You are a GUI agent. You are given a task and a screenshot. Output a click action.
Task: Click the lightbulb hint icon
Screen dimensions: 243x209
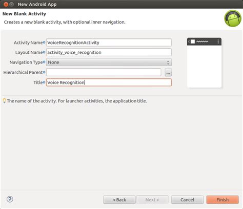click(4, 101)
